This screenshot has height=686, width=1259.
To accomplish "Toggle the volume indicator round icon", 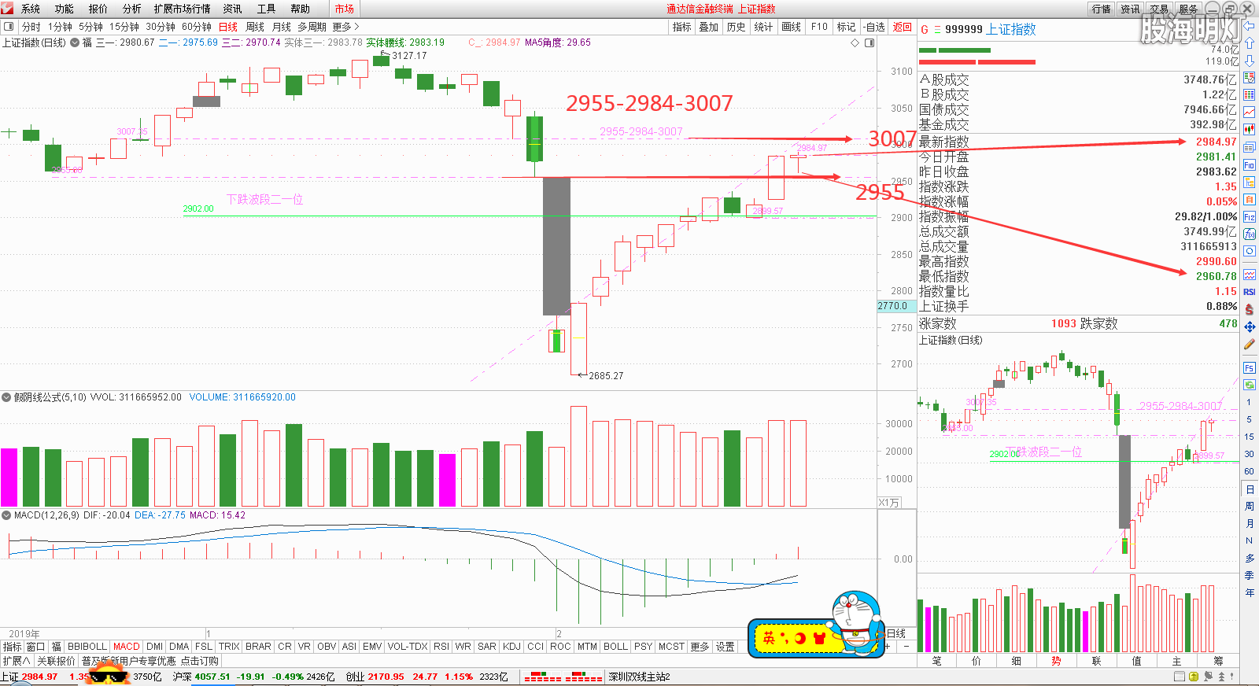I will coord(6,397).
